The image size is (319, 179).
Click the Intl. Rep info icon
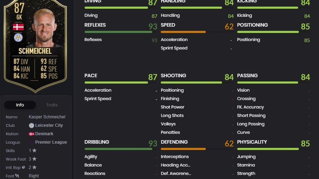pyautogui.click(x=23, y=167)
